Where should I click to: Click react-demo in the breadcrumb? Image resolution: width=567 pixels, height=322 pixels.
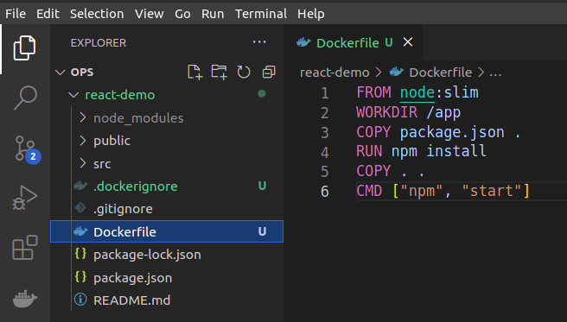tap(334, 73)
